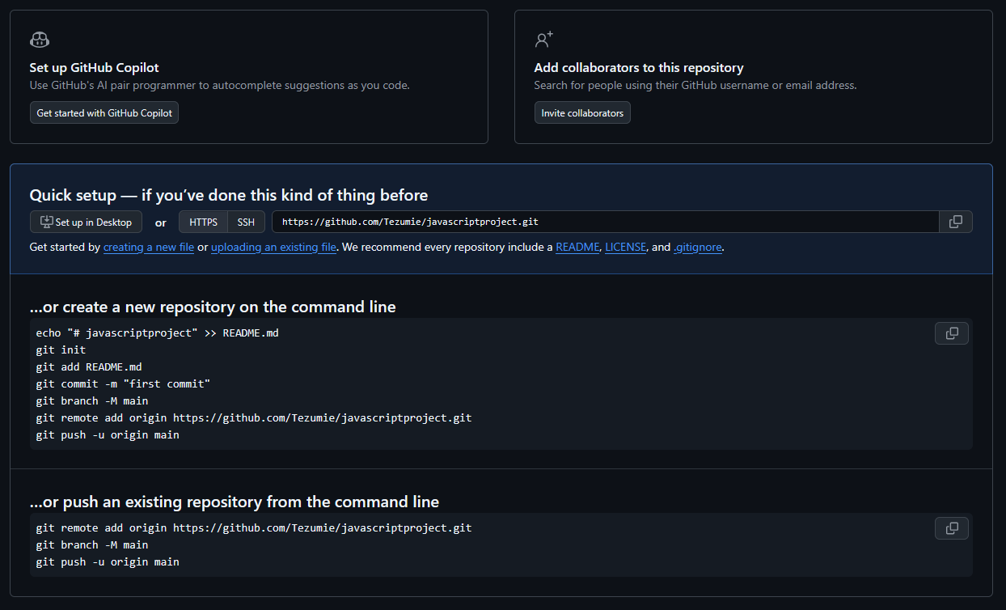
Task: Open the creating a new file link
Action: [x=148, y=247]
